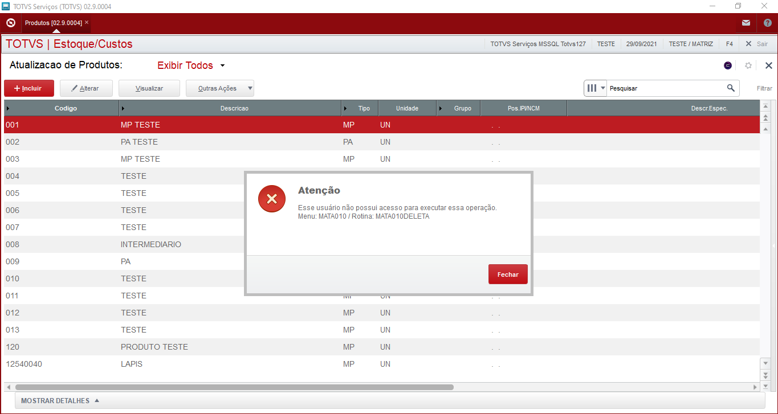
Task: Click the horizontal scrollbar left arrow
Action: point(9,387)
